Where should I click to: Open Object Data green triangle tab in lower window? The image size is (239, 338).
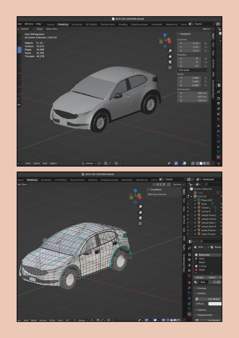(x=189, y=309)
